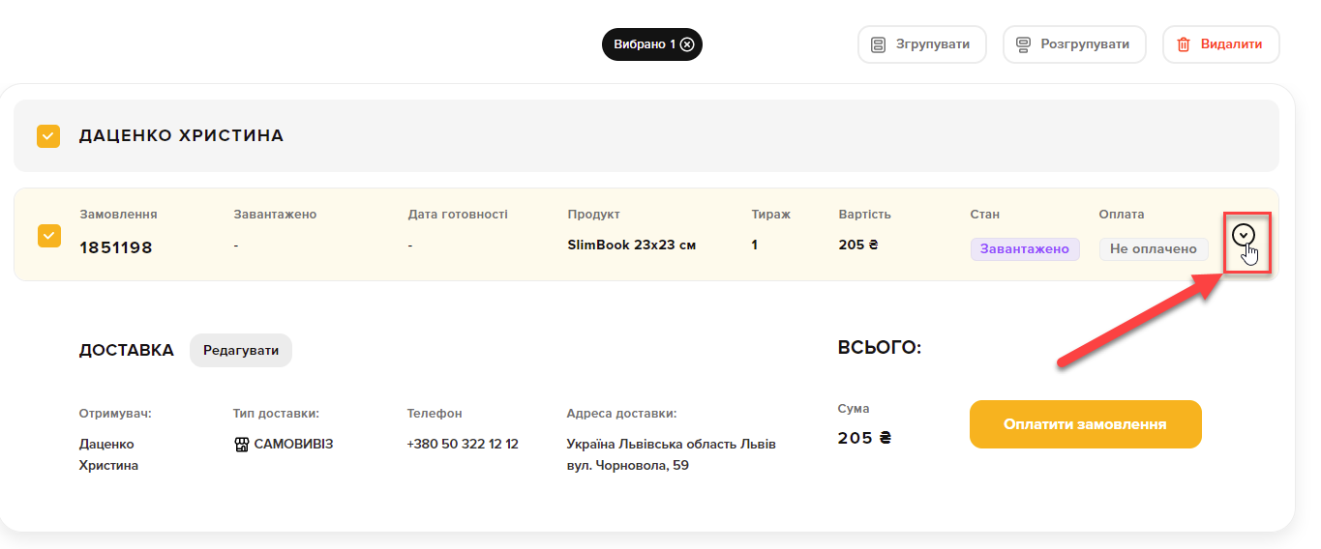
Task: Clear selection via X in Вибрано 1 badge
Action: (x=687, y=44)
